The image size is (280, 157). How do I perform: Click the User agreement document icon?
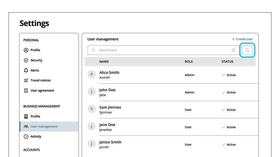(x=26, y=90)
